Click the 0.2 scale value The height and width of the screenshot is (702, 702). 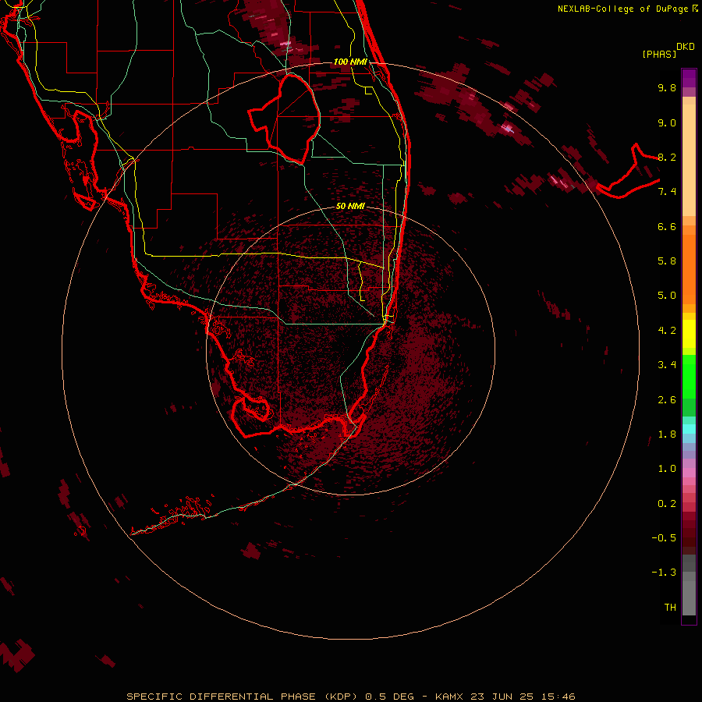(x=667, y=504)
